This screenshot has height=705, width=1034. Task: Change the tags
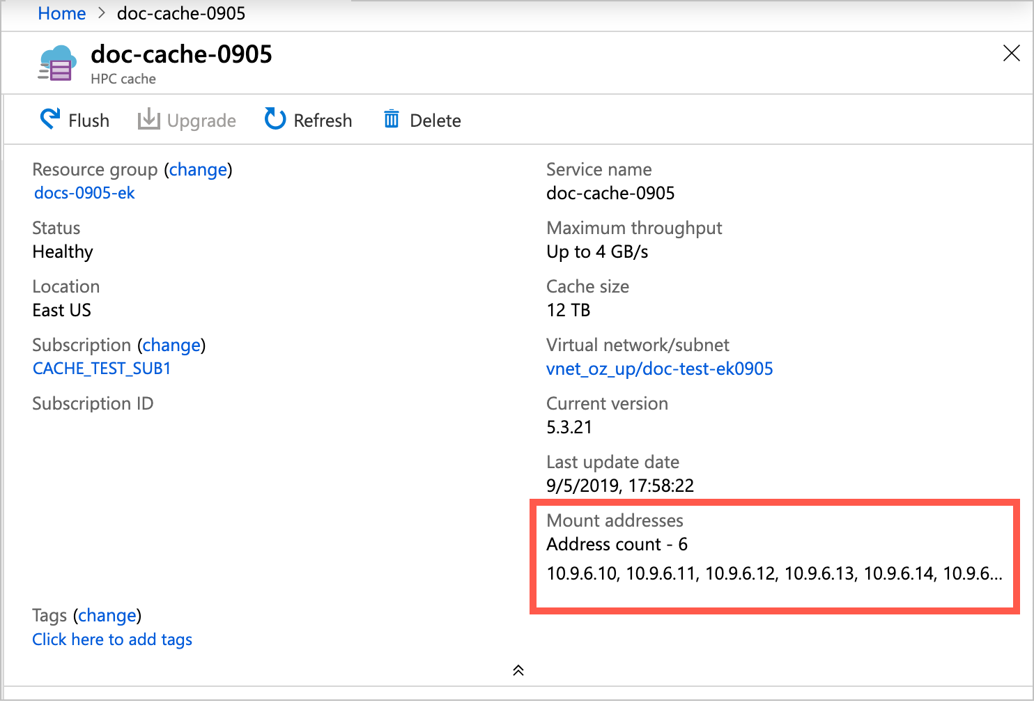click(x=107, y=615)
